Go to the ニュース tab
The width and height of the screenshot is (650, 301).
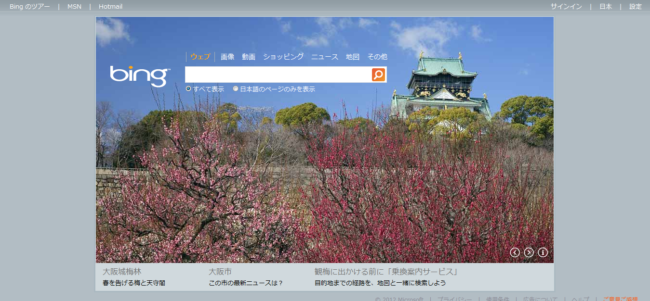point(325,57)
